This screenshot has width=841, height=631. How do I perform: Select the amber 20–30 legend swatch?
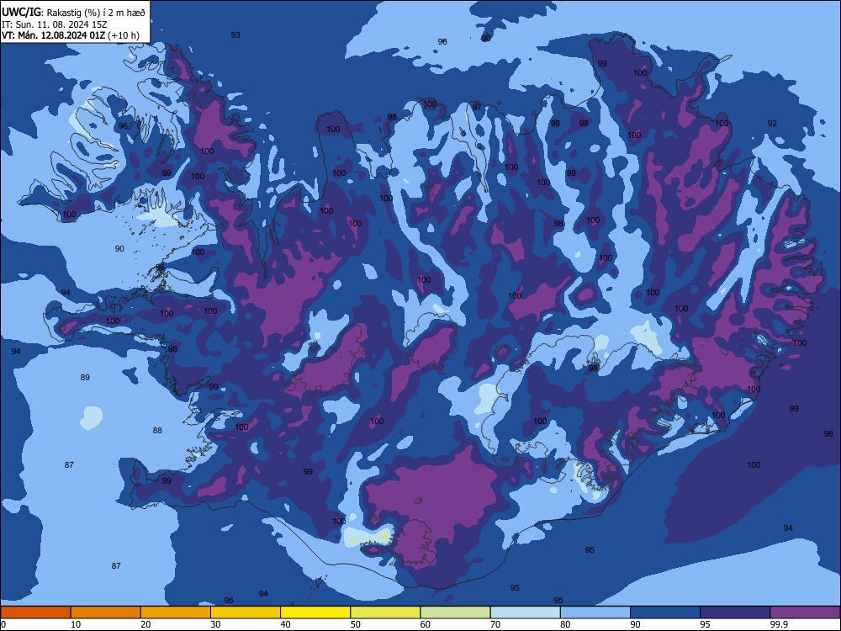pos(176,612)
